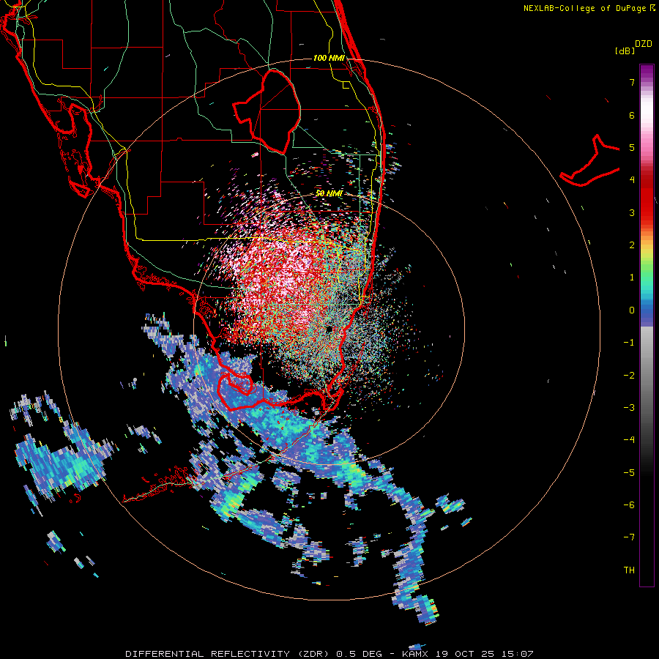The width and height of the screenshot is (659, 659).
Task: Click the 50 NMI range ring label
Action: pos(329,193)
